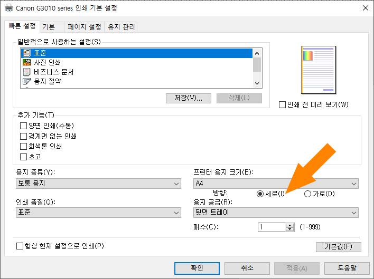
Task: Expand the 프린터 용지 크기 A4 dropdown
Action: coord(276,184)
